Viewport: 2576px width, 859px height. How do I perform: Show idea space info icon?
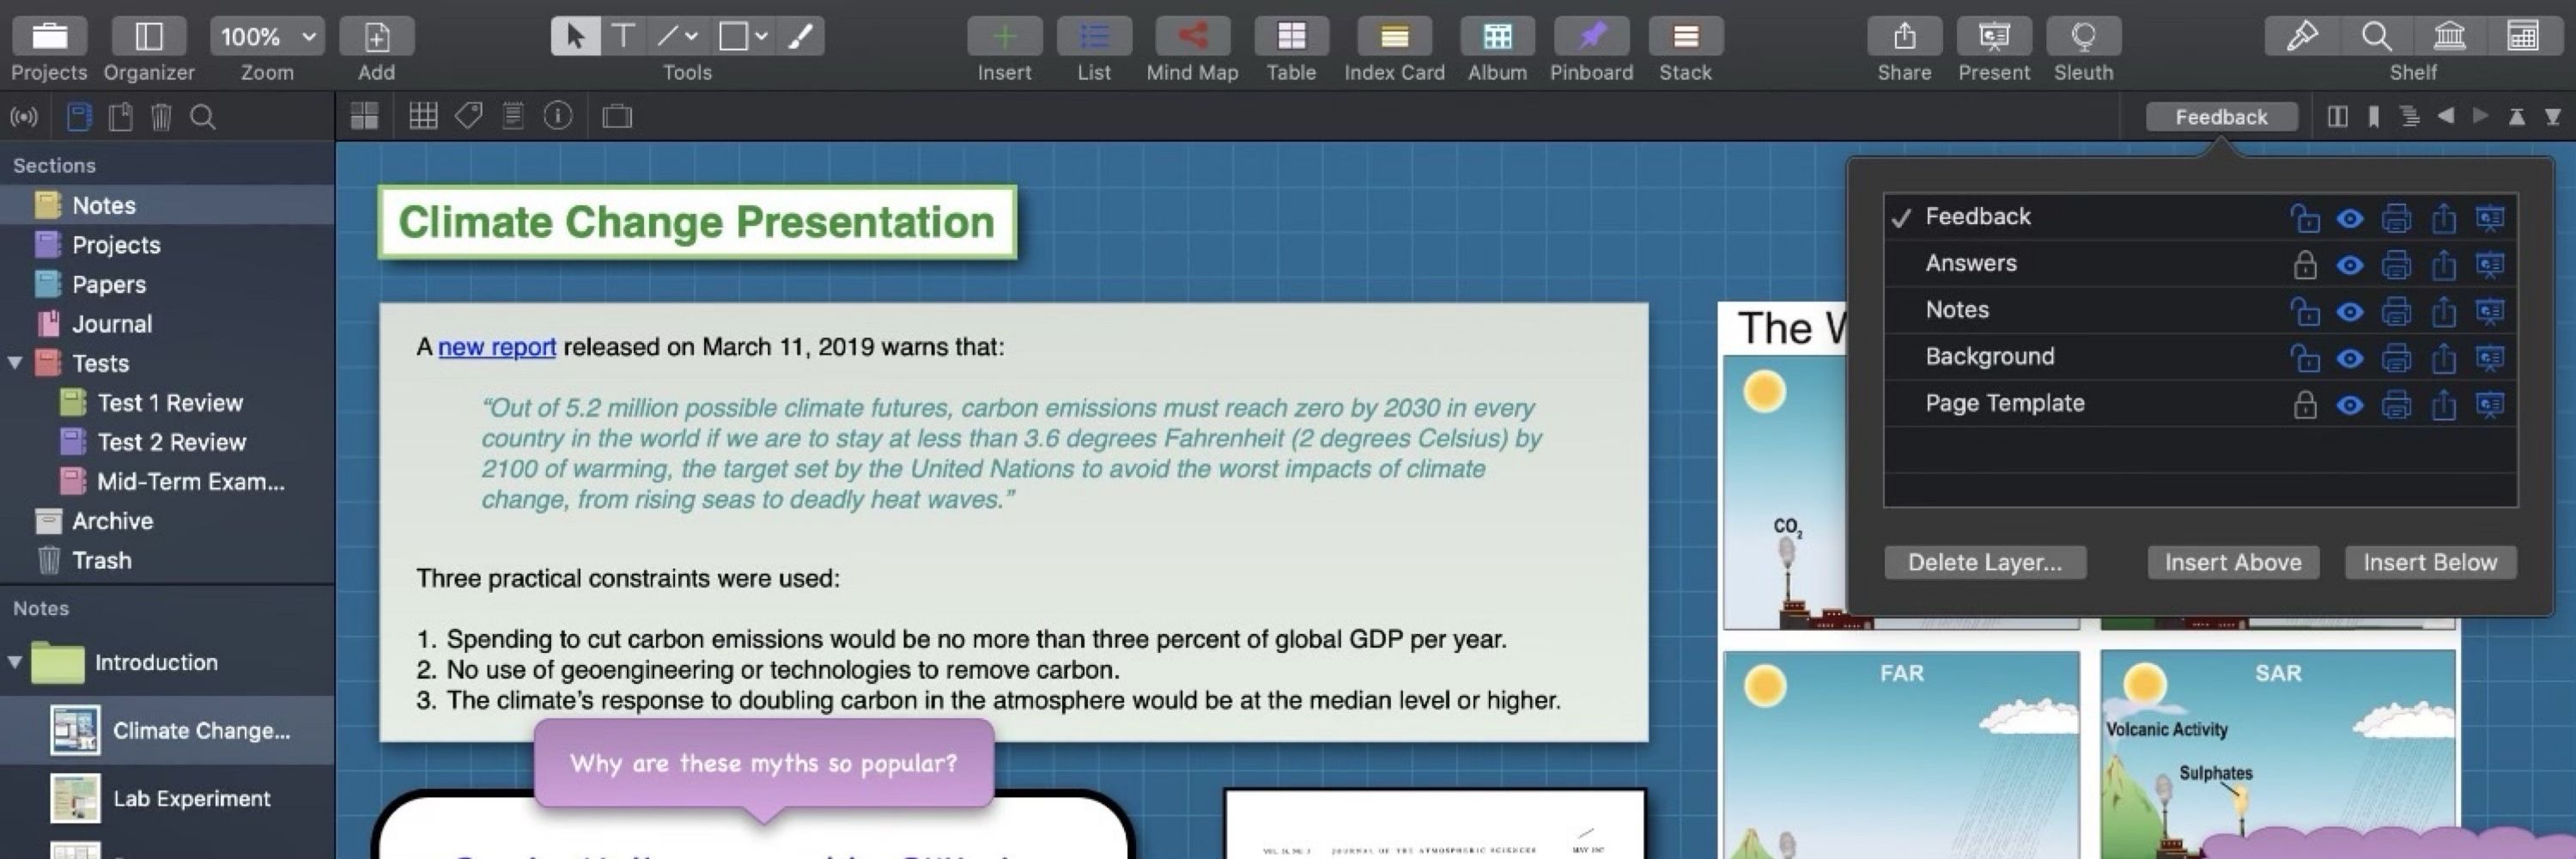point(558,116)
